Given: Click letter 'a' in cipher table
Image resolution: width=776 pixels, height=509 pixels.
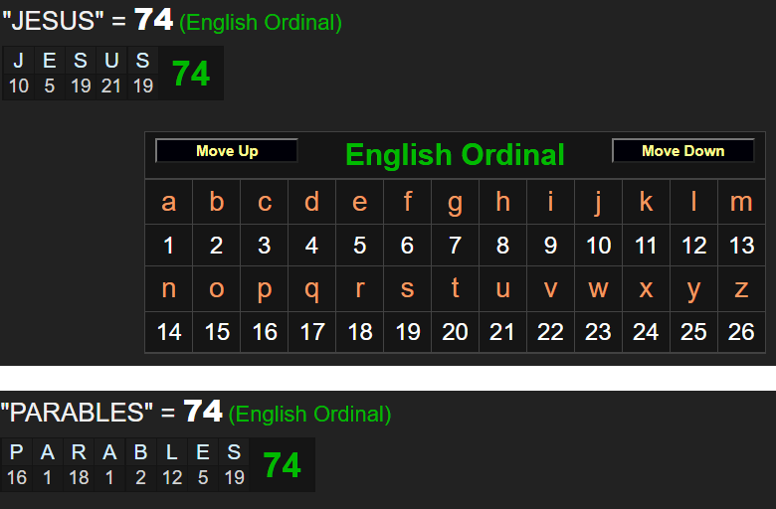Looking at the screenshot, I should (x=169, y=202).
